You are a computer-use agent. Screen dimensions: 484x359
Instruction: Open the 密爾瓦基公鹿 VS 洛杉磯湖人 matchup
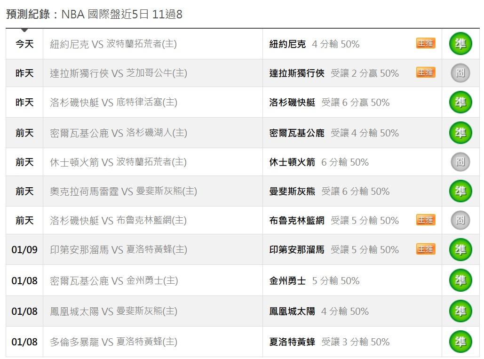click(119, 133)
